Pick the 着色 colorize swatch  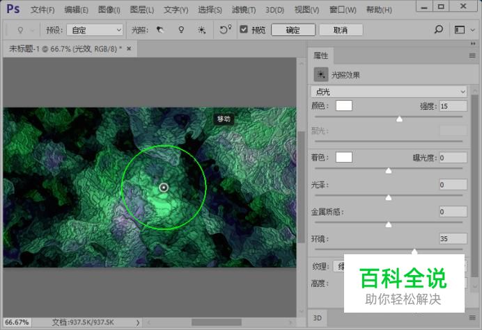(344, 157)
